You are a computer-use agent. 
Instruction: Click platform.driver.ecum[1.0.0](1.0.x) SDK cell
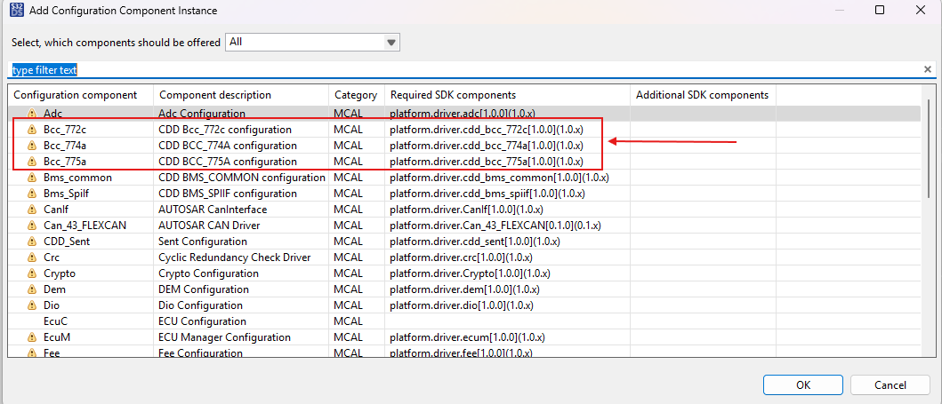467,337
